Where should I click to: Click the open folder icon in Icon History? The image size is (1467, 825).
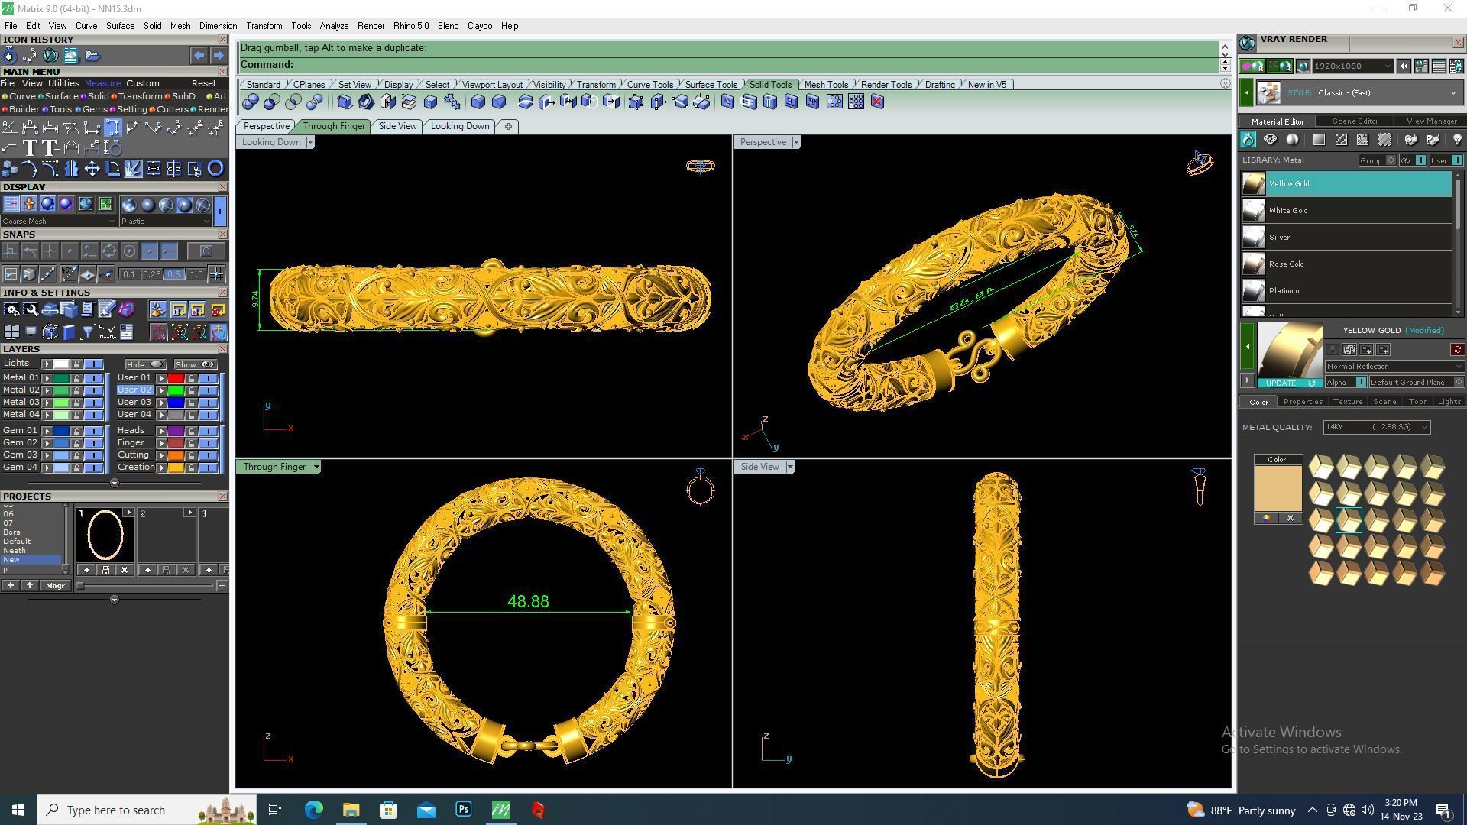[92, 56]
